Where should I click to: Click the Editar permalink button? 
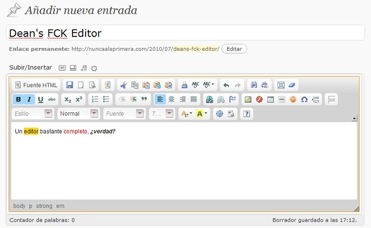(x=234, y=49)
